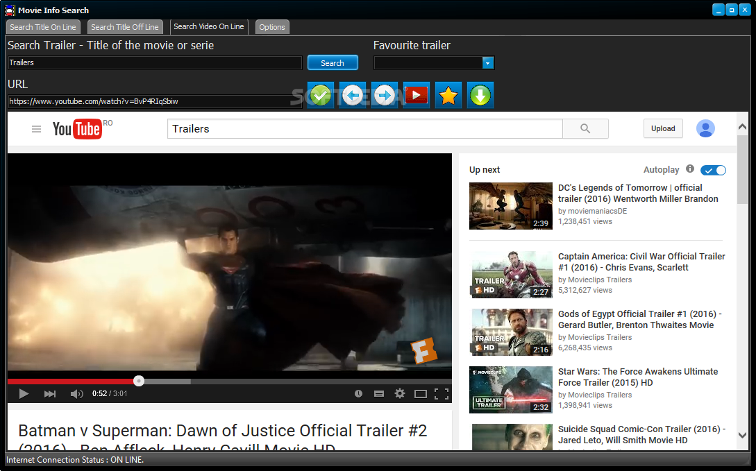Toggle subtitles captions icon in player
The width and height of the screenshot is (756, 471).
point(379,394)
